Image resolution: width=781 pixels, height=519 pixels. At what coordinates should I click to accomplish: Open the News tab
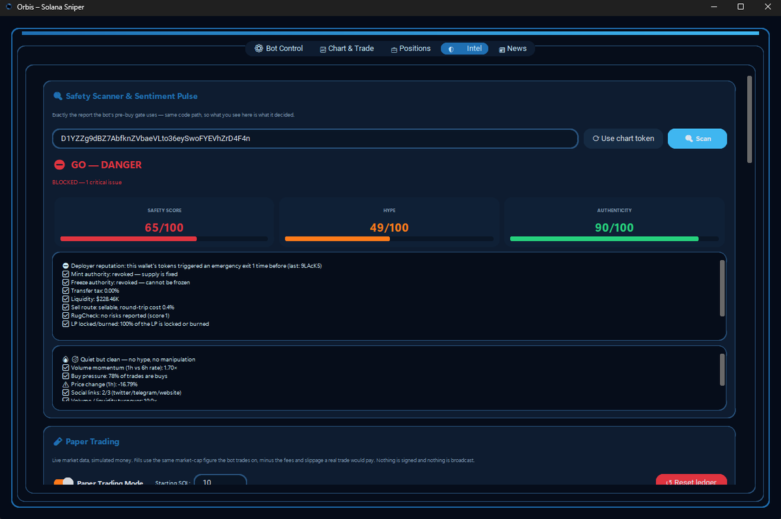513,49
